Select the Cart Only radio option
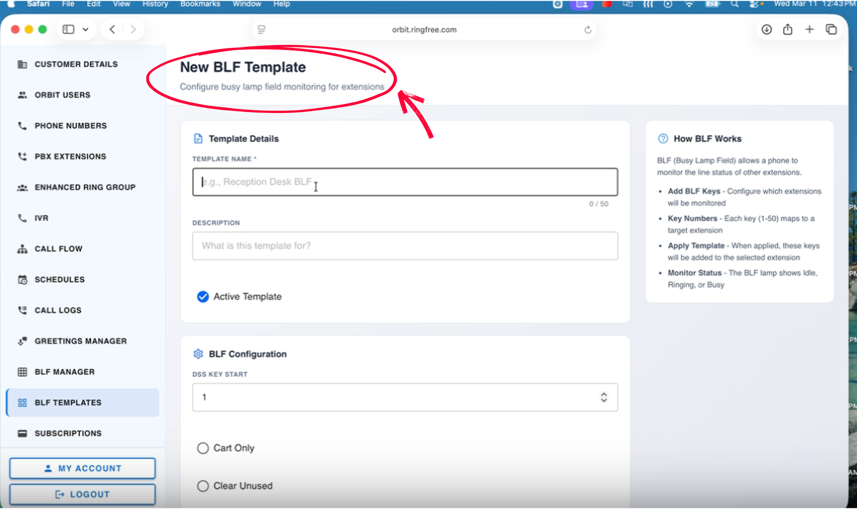This screenshot has height=509, width=857. click(203, 448)
